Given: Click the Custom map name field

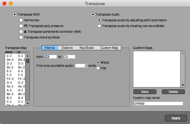Looking at the screenshot, I should (158, 103).
